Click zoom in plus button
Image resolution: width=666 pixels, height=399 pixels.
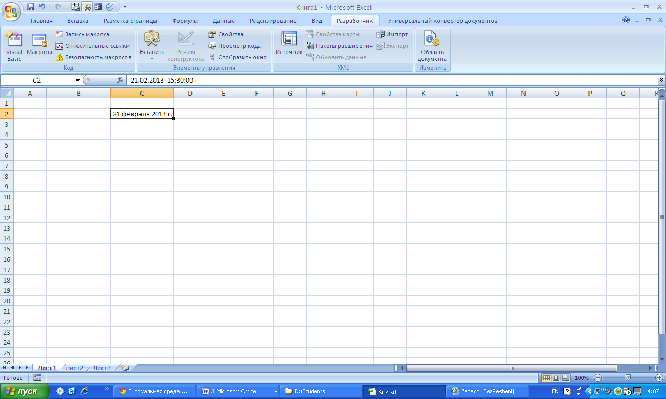pos(659,378)
